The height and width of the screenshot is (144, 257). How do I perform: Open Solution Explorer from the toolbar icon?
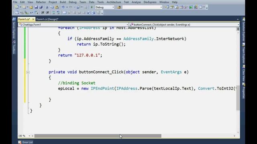(167, 7)
